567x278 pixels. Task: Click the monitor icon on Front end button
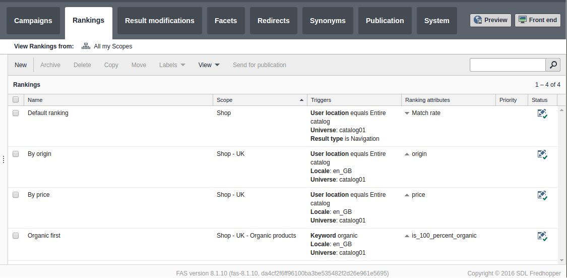click(x=522, y=20)
